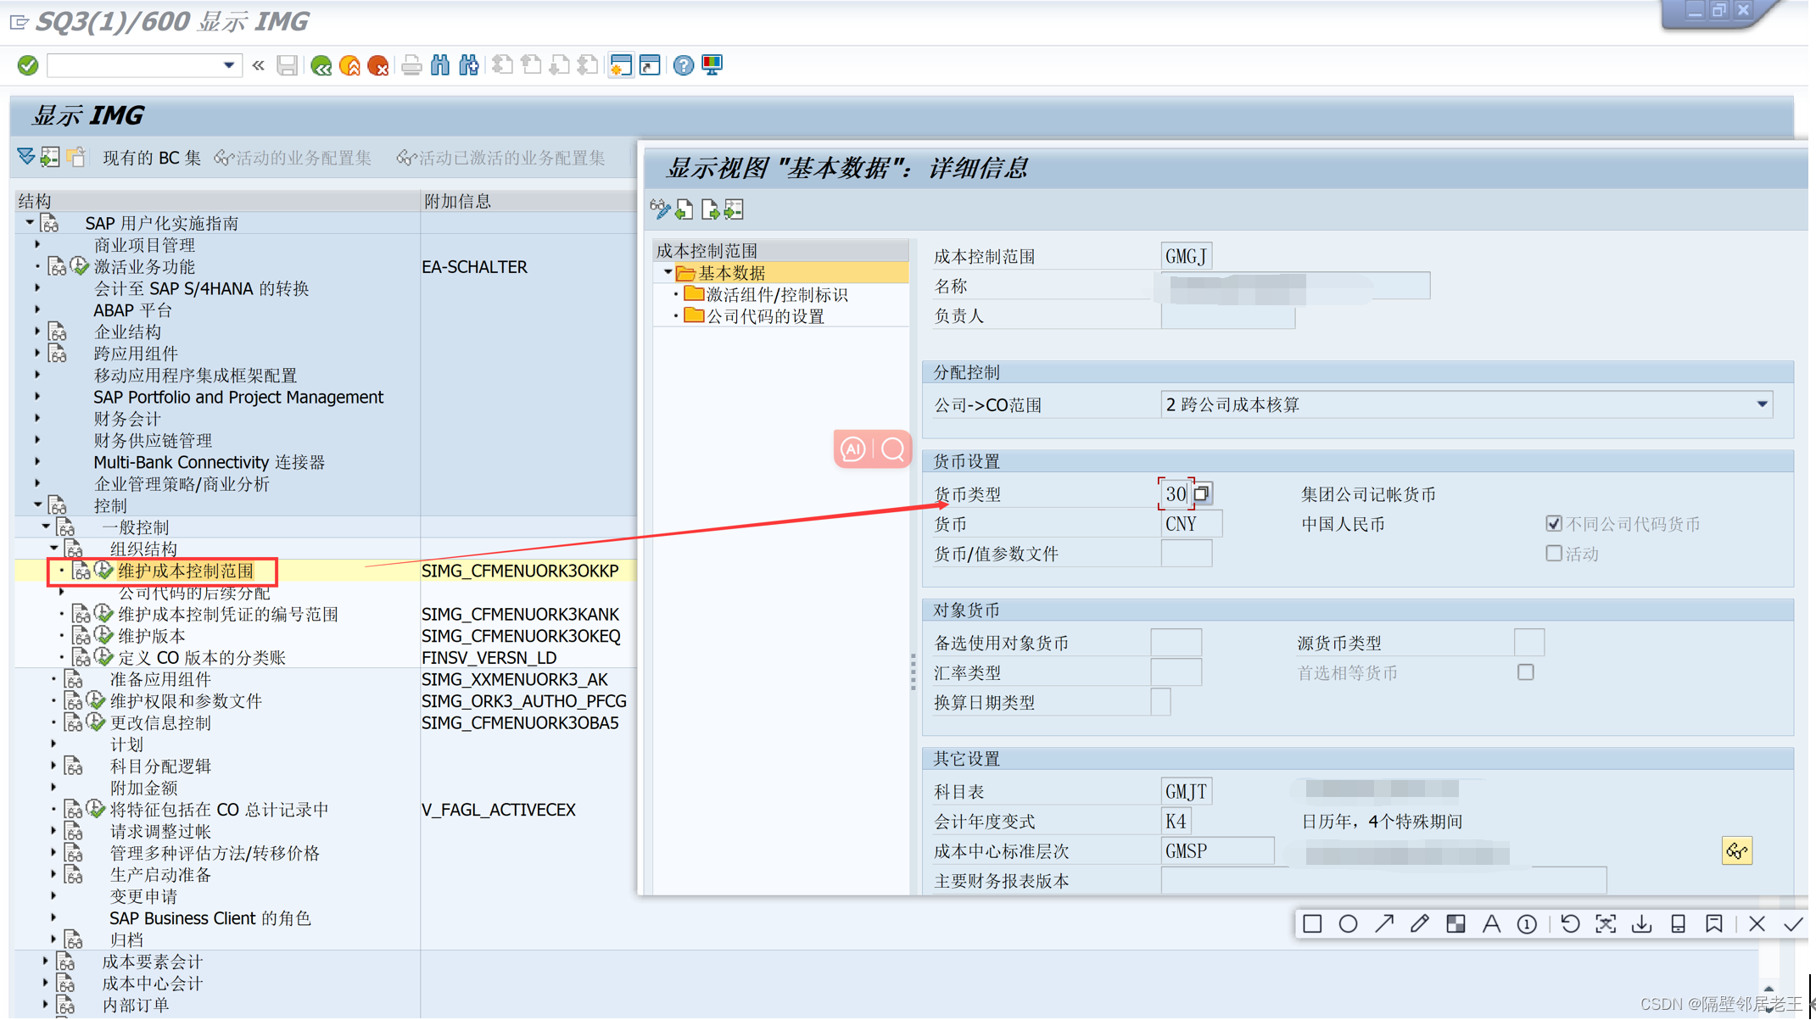Click the 货币类型 input field

pyautogui.click(x=1175, y=493)
